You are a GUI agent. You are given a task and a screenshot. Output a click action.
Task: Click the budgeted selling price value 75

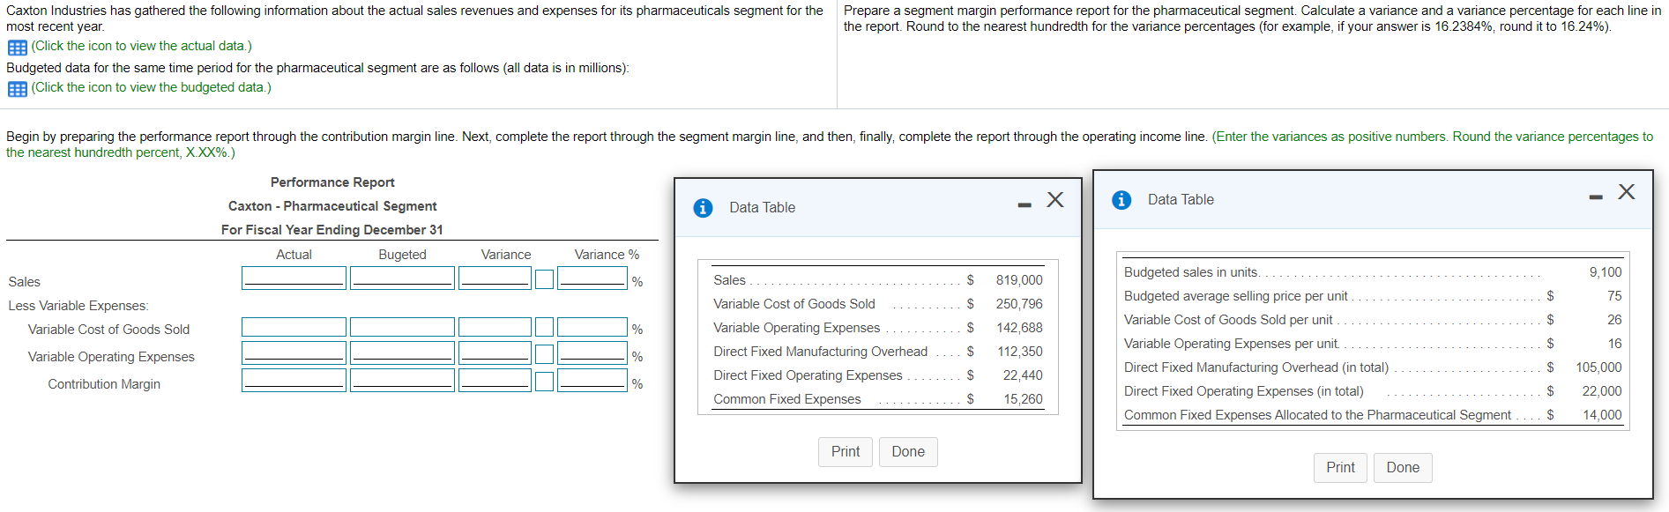click(1614, 296)
